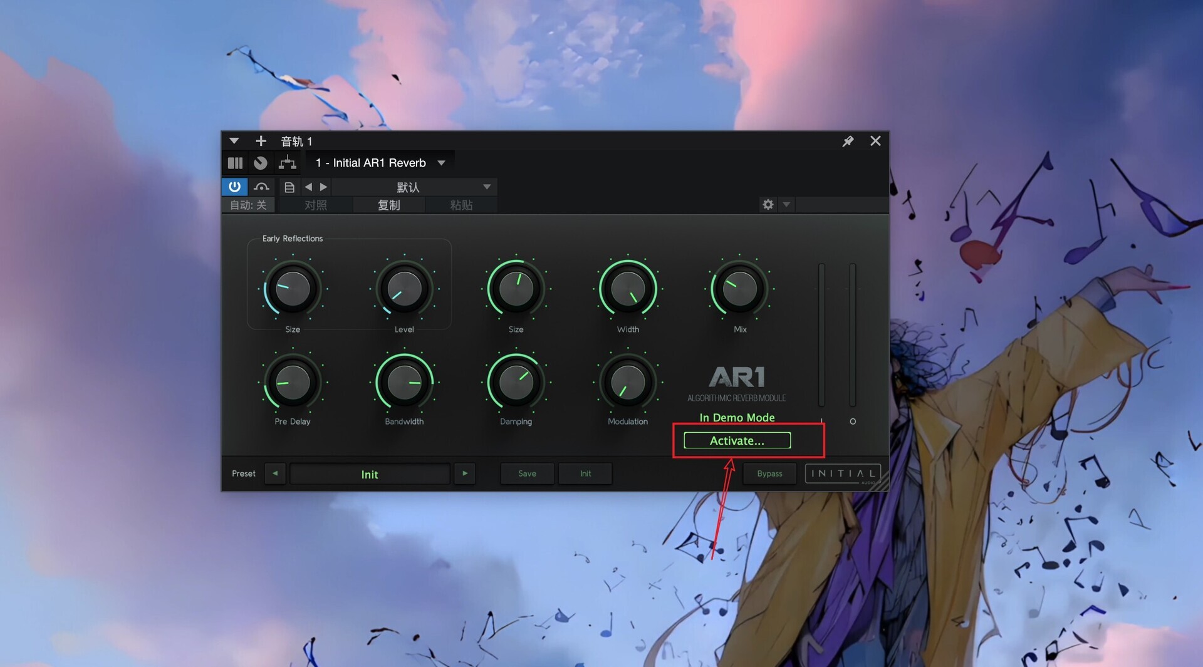Pin the plugin window with the pin icon

tap(848, 141)
